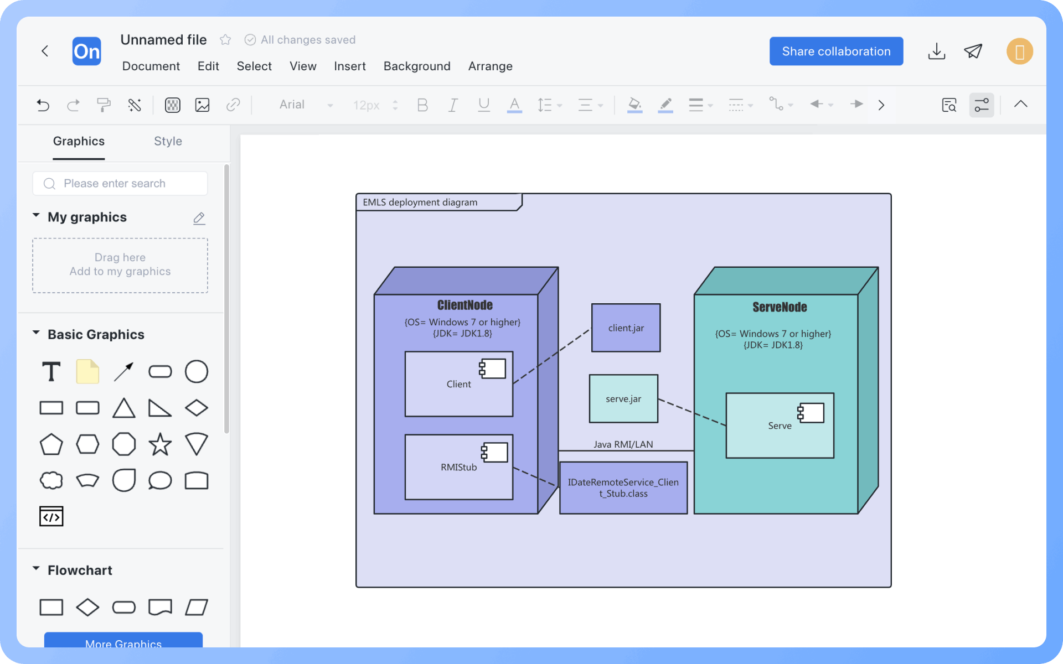Open the Edit menu

[x=208, y=66]
